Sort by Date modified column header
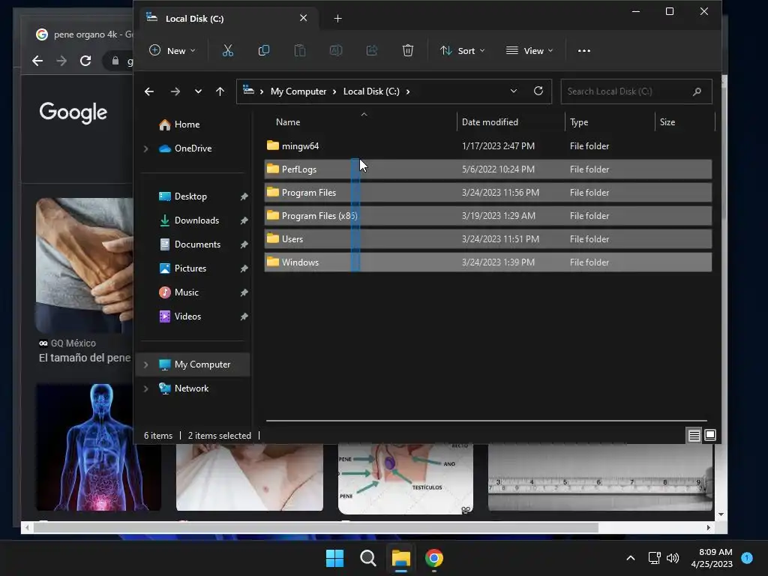The height and width of the screenshot is (576, 768). point(490,122)
